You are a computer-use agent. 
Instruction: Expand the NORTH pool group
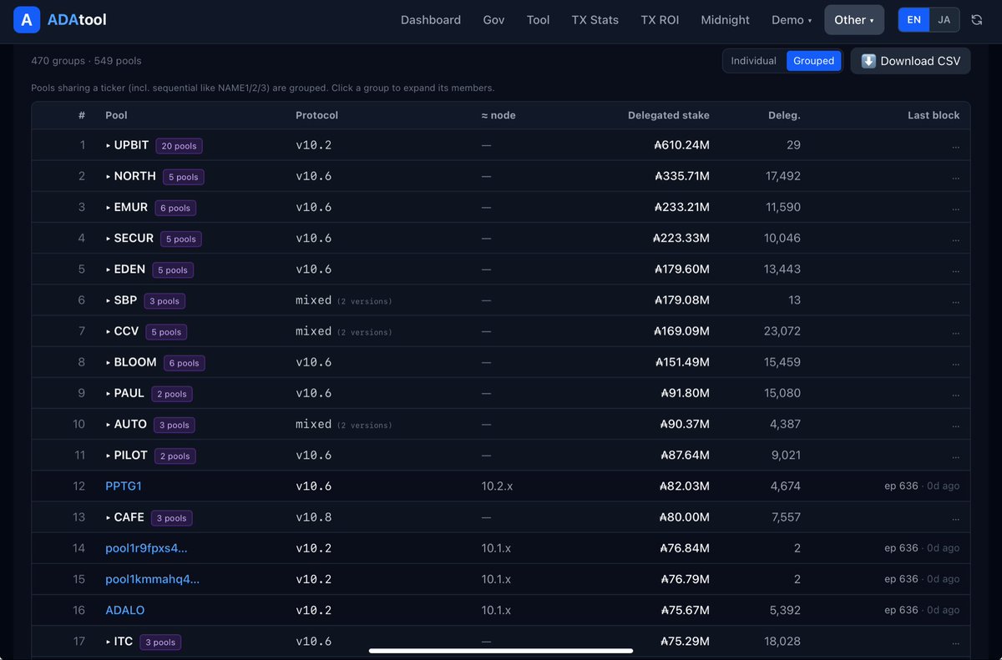(130, 176)
